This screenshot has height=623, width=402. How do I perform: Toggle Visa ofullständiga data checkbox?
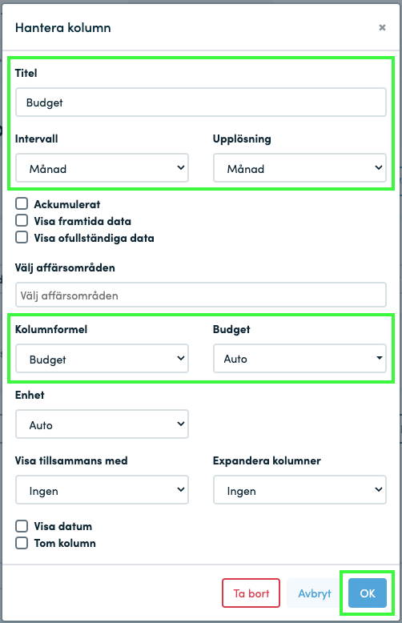tap(22, 238)
